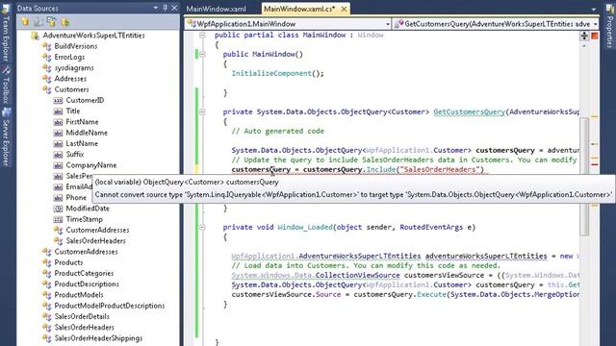The height and width of the screenshot is (346, 616).
Task: Open the Data Sources window position dropdown arrow
Action: pyautogui.click(x=156, y=8)
